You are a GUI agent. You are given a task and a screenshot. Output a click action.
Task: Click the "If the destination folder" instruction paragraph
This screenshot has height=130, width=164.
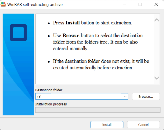(x=101, y=64)
